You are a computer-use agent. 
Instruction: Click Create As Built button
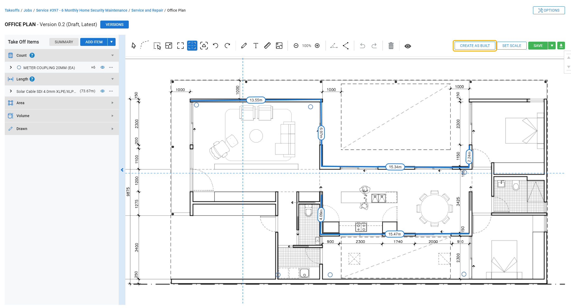tap(475, 46)
